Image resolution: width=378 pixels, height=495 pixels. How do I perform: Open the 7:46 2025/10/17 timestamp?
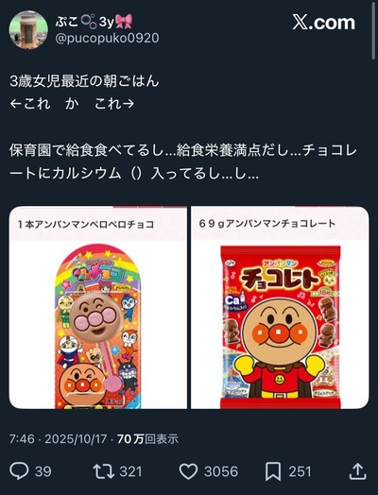[x=58, y=439]
